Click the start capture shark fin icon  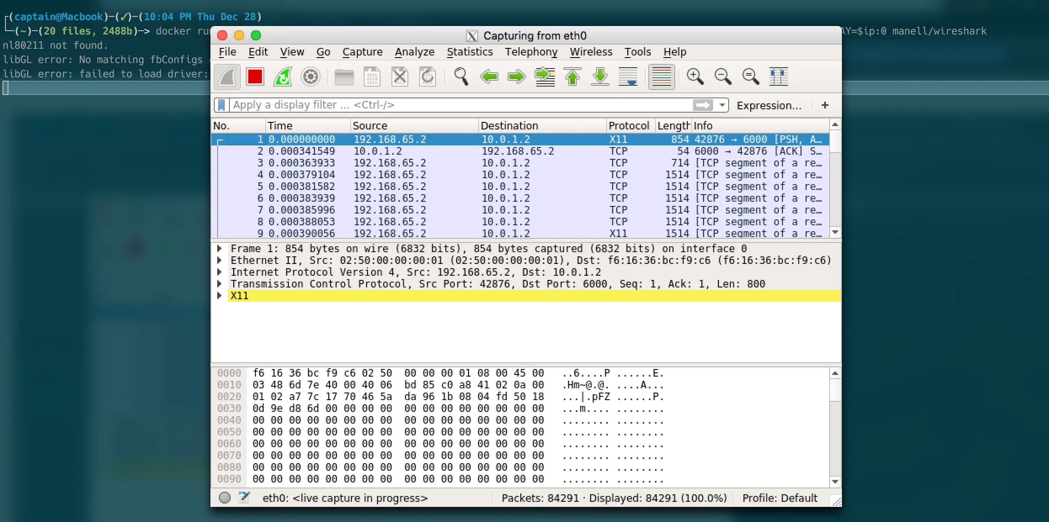[227, 77]
